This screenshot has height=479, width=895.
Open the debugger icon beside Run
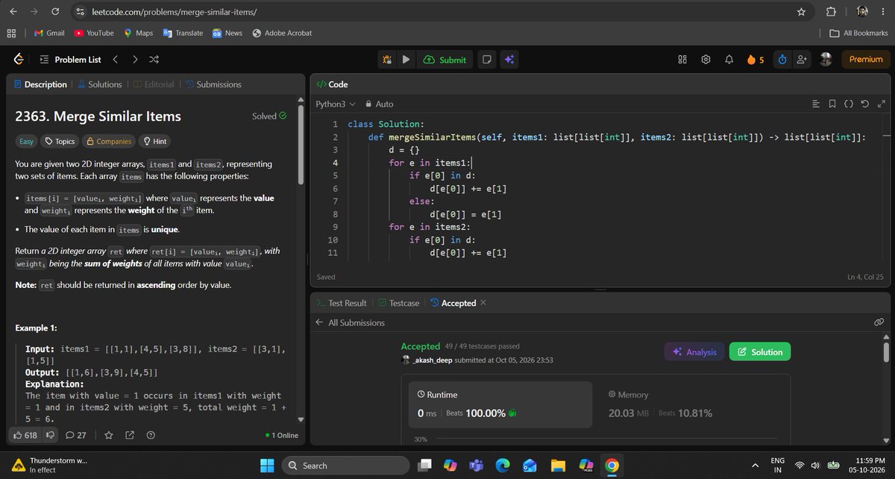[x=387, y=60]
